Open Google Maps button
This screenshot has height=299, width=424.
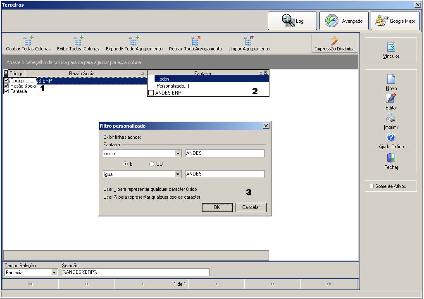395,21
